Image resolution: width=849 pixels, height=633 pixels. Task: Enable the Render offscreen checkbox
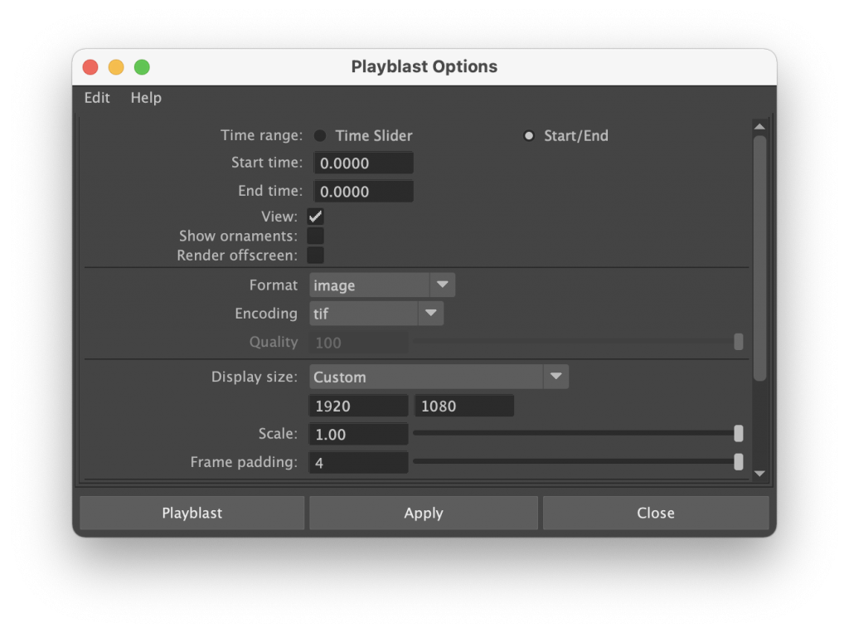pyautogui.click(x=315, y=256)
